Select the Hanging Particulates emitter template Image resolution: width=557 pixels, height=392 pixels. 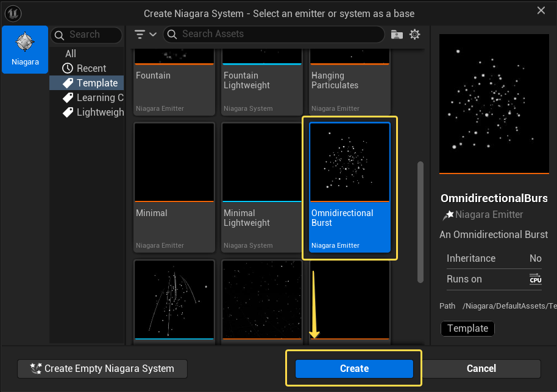coord(350,82)
